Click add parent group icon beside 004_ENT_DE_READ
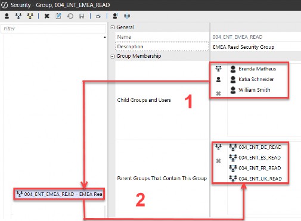This screenshot has height=221, width=301. pyautogui.click(x=218, y=147)
